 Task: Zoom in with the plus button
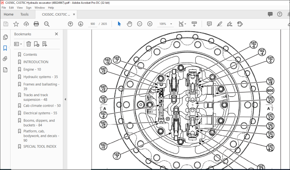(x=150, y=24)
